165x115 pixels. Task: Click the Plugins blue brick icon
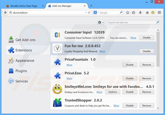(11, 71)
